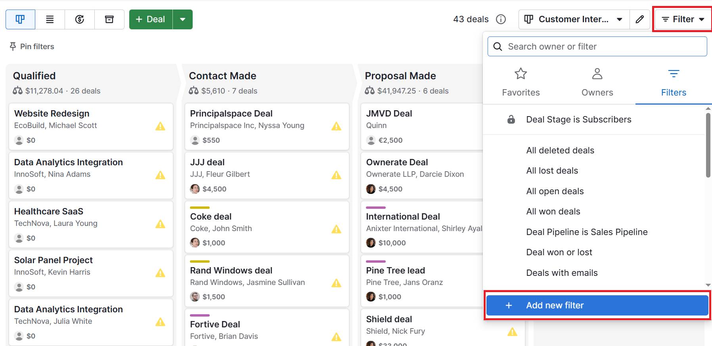Click warning icon on TechNova Julia White deal
712x346 pixels.
coord(160,322)
